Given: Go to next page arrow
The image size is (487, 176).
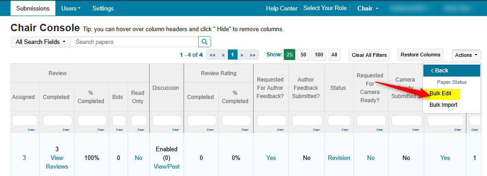Looking at the screenshot, I should coord(242,55).
